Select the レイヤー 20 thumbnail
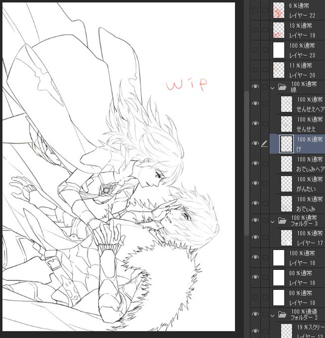The height and width of the screenshot is (338, 325). pos(279,70)
